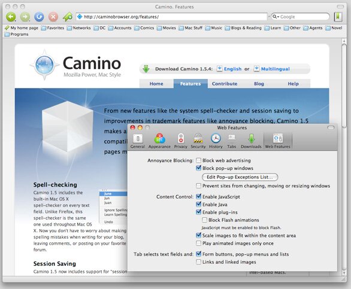Expand the Networks bookmark folder
The image size is (351, 289).
click(x=79, y=28)
